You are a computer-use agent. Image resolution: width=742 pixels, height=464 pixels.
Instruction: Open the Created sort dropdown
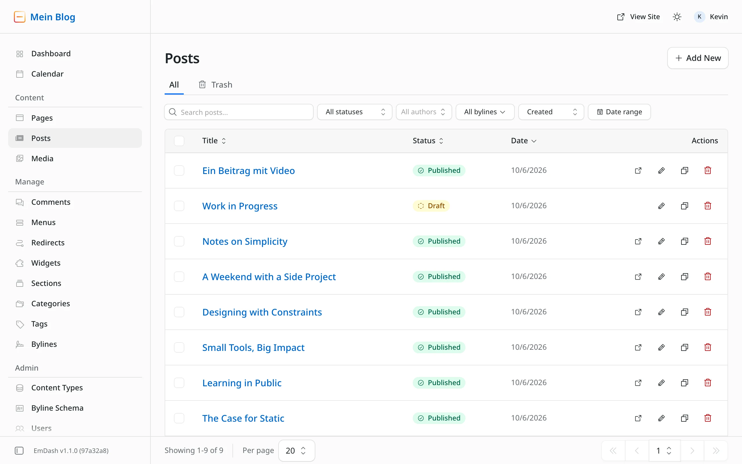(x=551, y=112)
